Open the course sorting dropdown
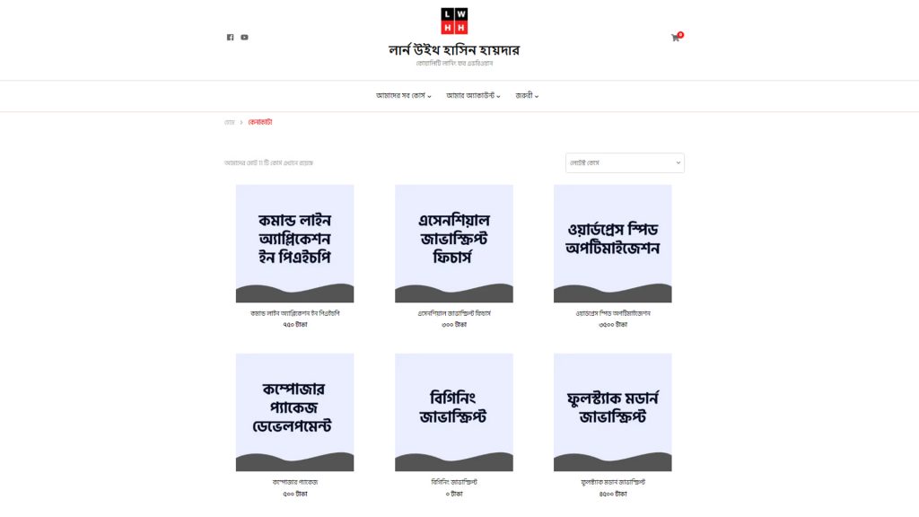Viewport: 919px width, 517px height. (x=625, y=163)
